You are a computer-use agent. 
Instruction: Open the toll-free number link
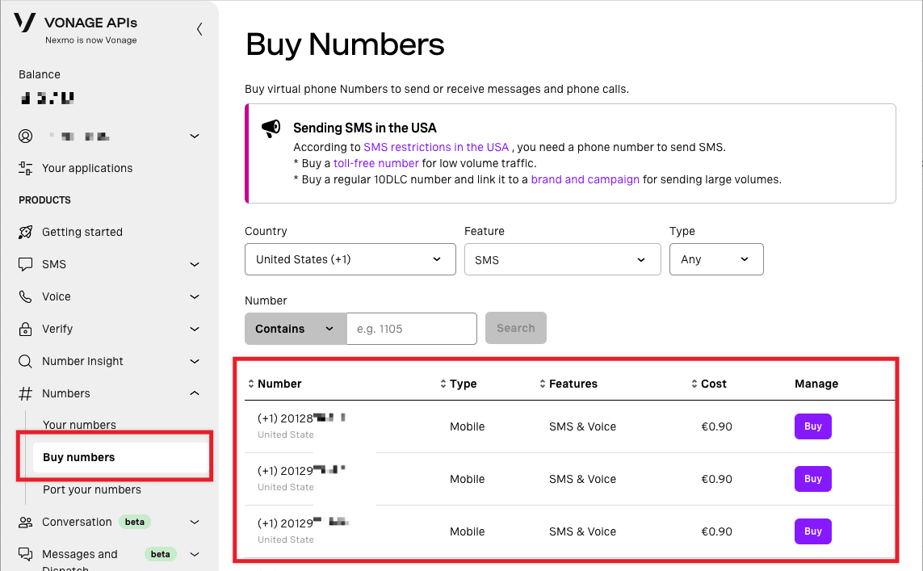coord(375,163)
